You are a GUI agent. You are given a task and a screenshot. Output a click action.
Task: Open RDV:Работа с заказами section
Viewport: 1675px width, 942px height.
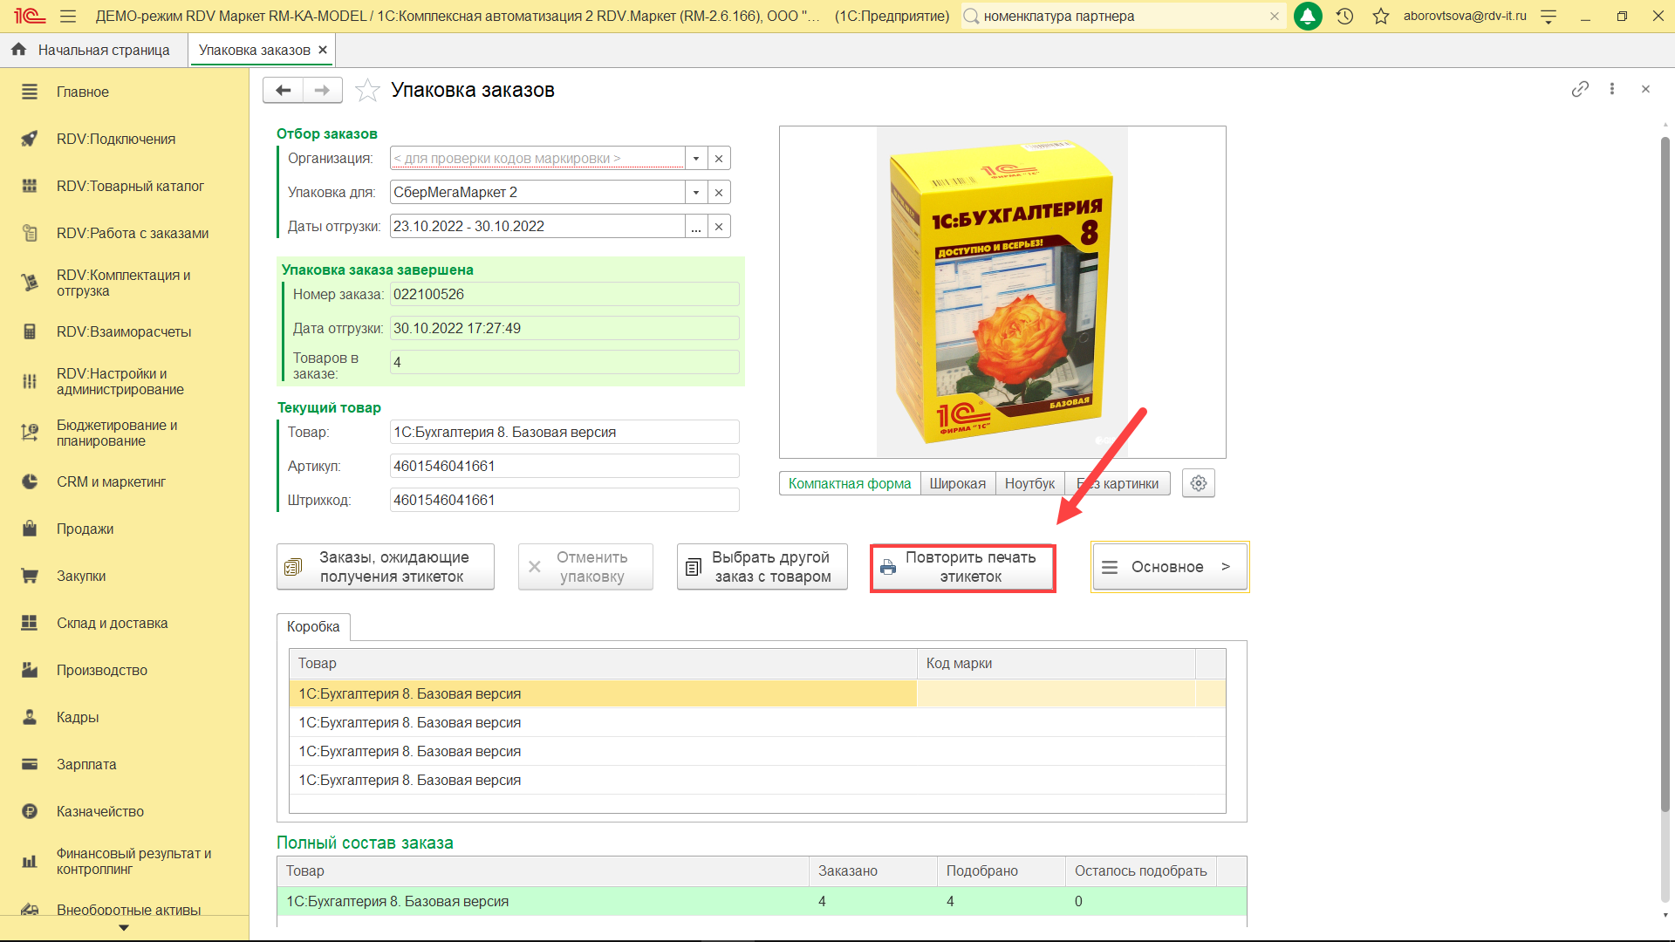click(x=133, y=233)
